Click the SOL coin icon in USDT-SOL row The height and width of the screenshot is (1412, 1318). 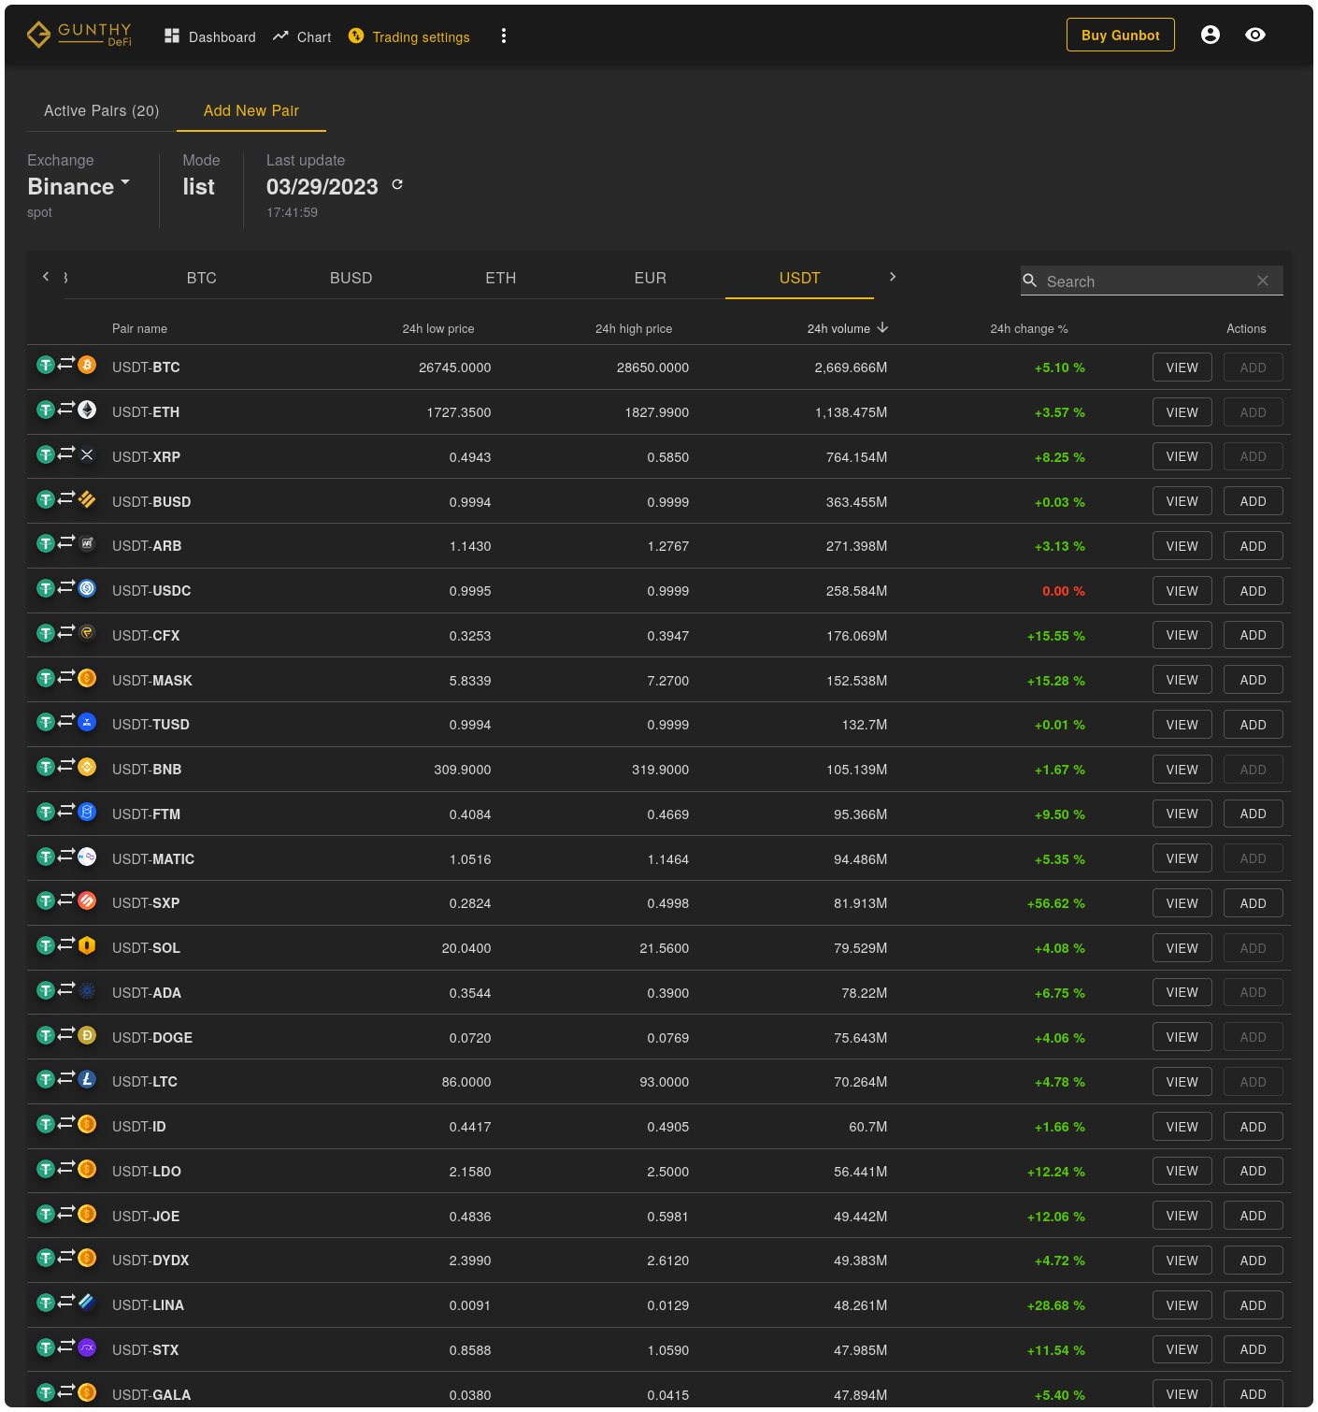(87, 945)
